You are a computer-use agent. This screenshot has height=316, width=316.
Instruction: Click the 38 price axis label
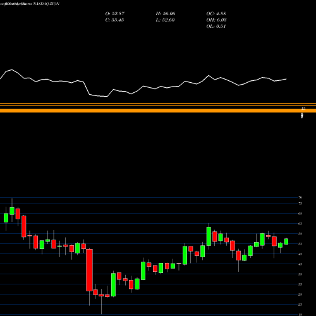click(300, 274)
